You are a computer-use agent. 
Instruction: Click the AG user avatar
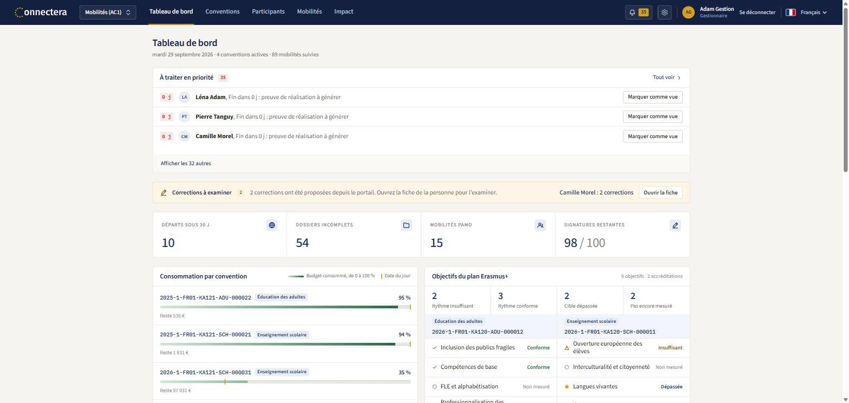(688, 12)
